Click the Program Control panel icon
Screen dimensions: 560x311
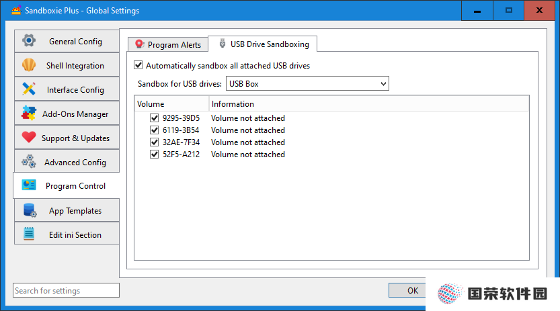(29, 185)
